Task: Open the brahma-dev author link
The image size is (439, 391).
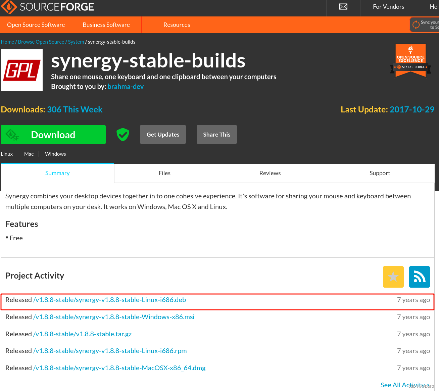Action: tap(126, 87)
